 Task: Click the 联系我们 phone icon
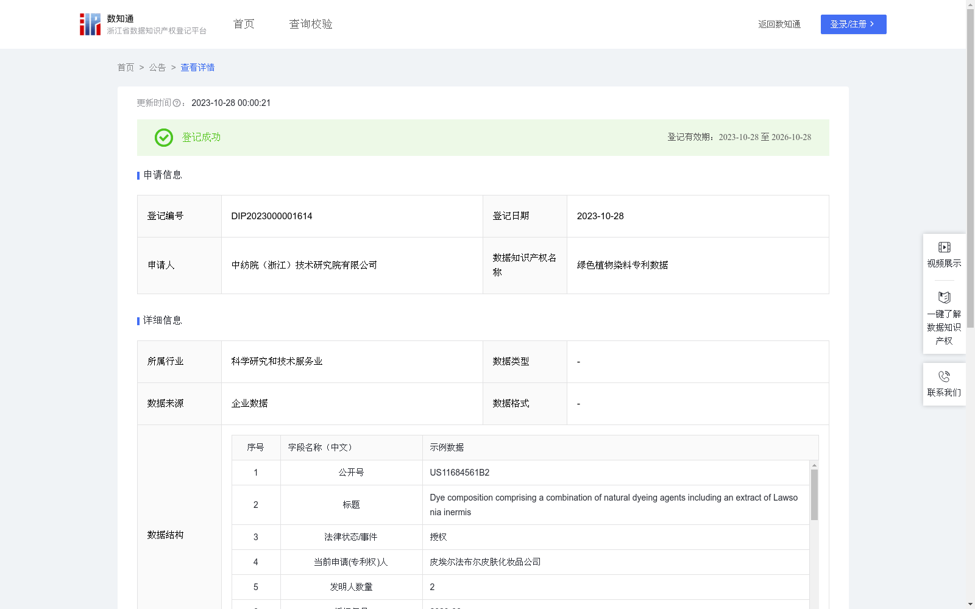pos(944,376)
